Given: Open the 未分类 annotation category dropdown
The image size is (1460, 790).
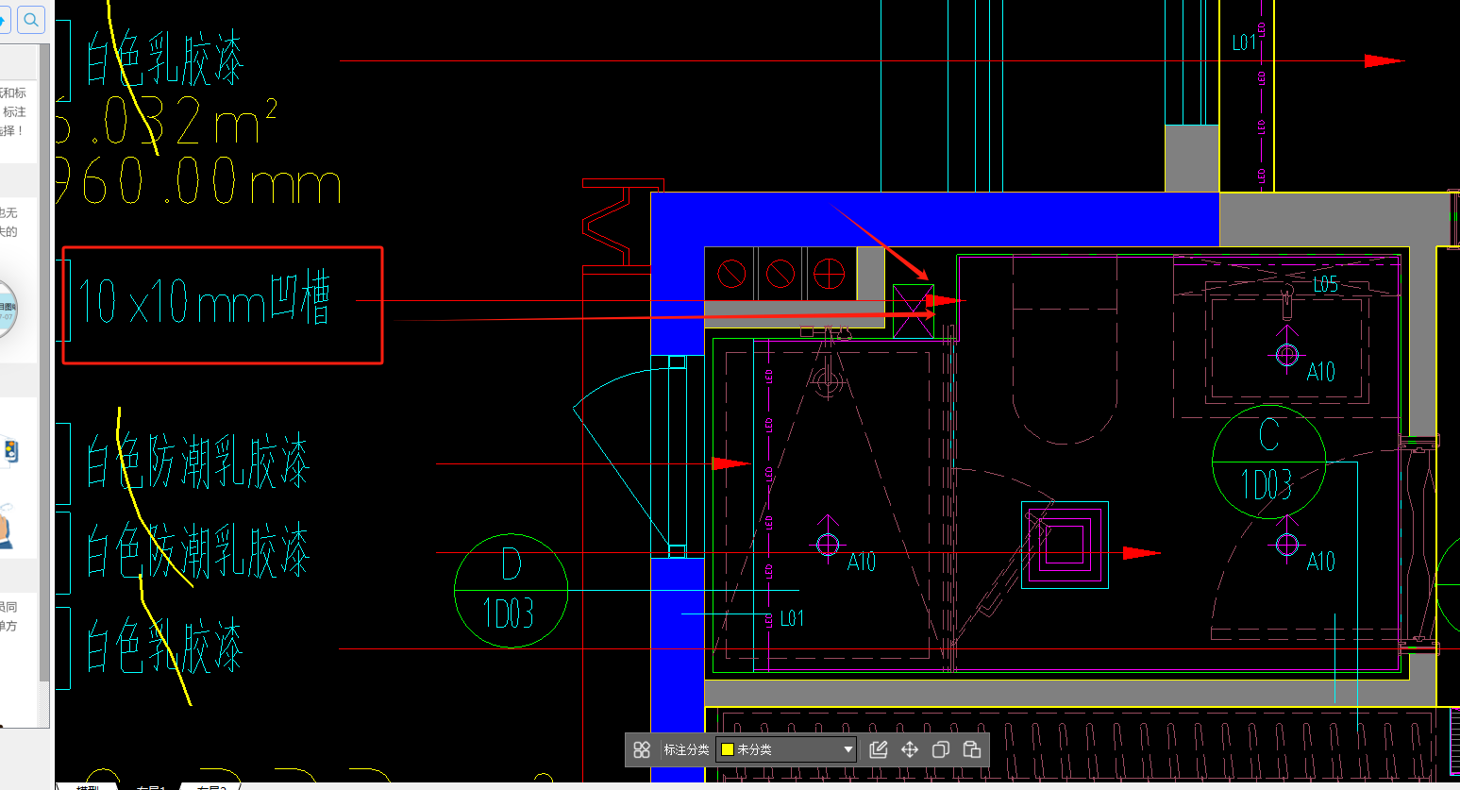Looking at the screenshot, I should (786, 749).
